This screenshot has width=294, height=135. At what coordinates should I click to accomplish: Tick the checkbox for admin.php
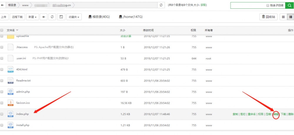coord(2,92)
